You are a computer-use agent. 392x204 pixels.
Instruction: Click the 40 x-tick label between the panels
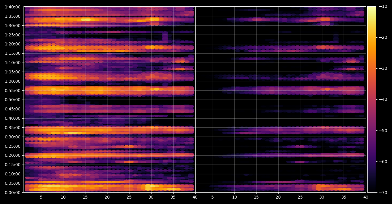[195, 197]
